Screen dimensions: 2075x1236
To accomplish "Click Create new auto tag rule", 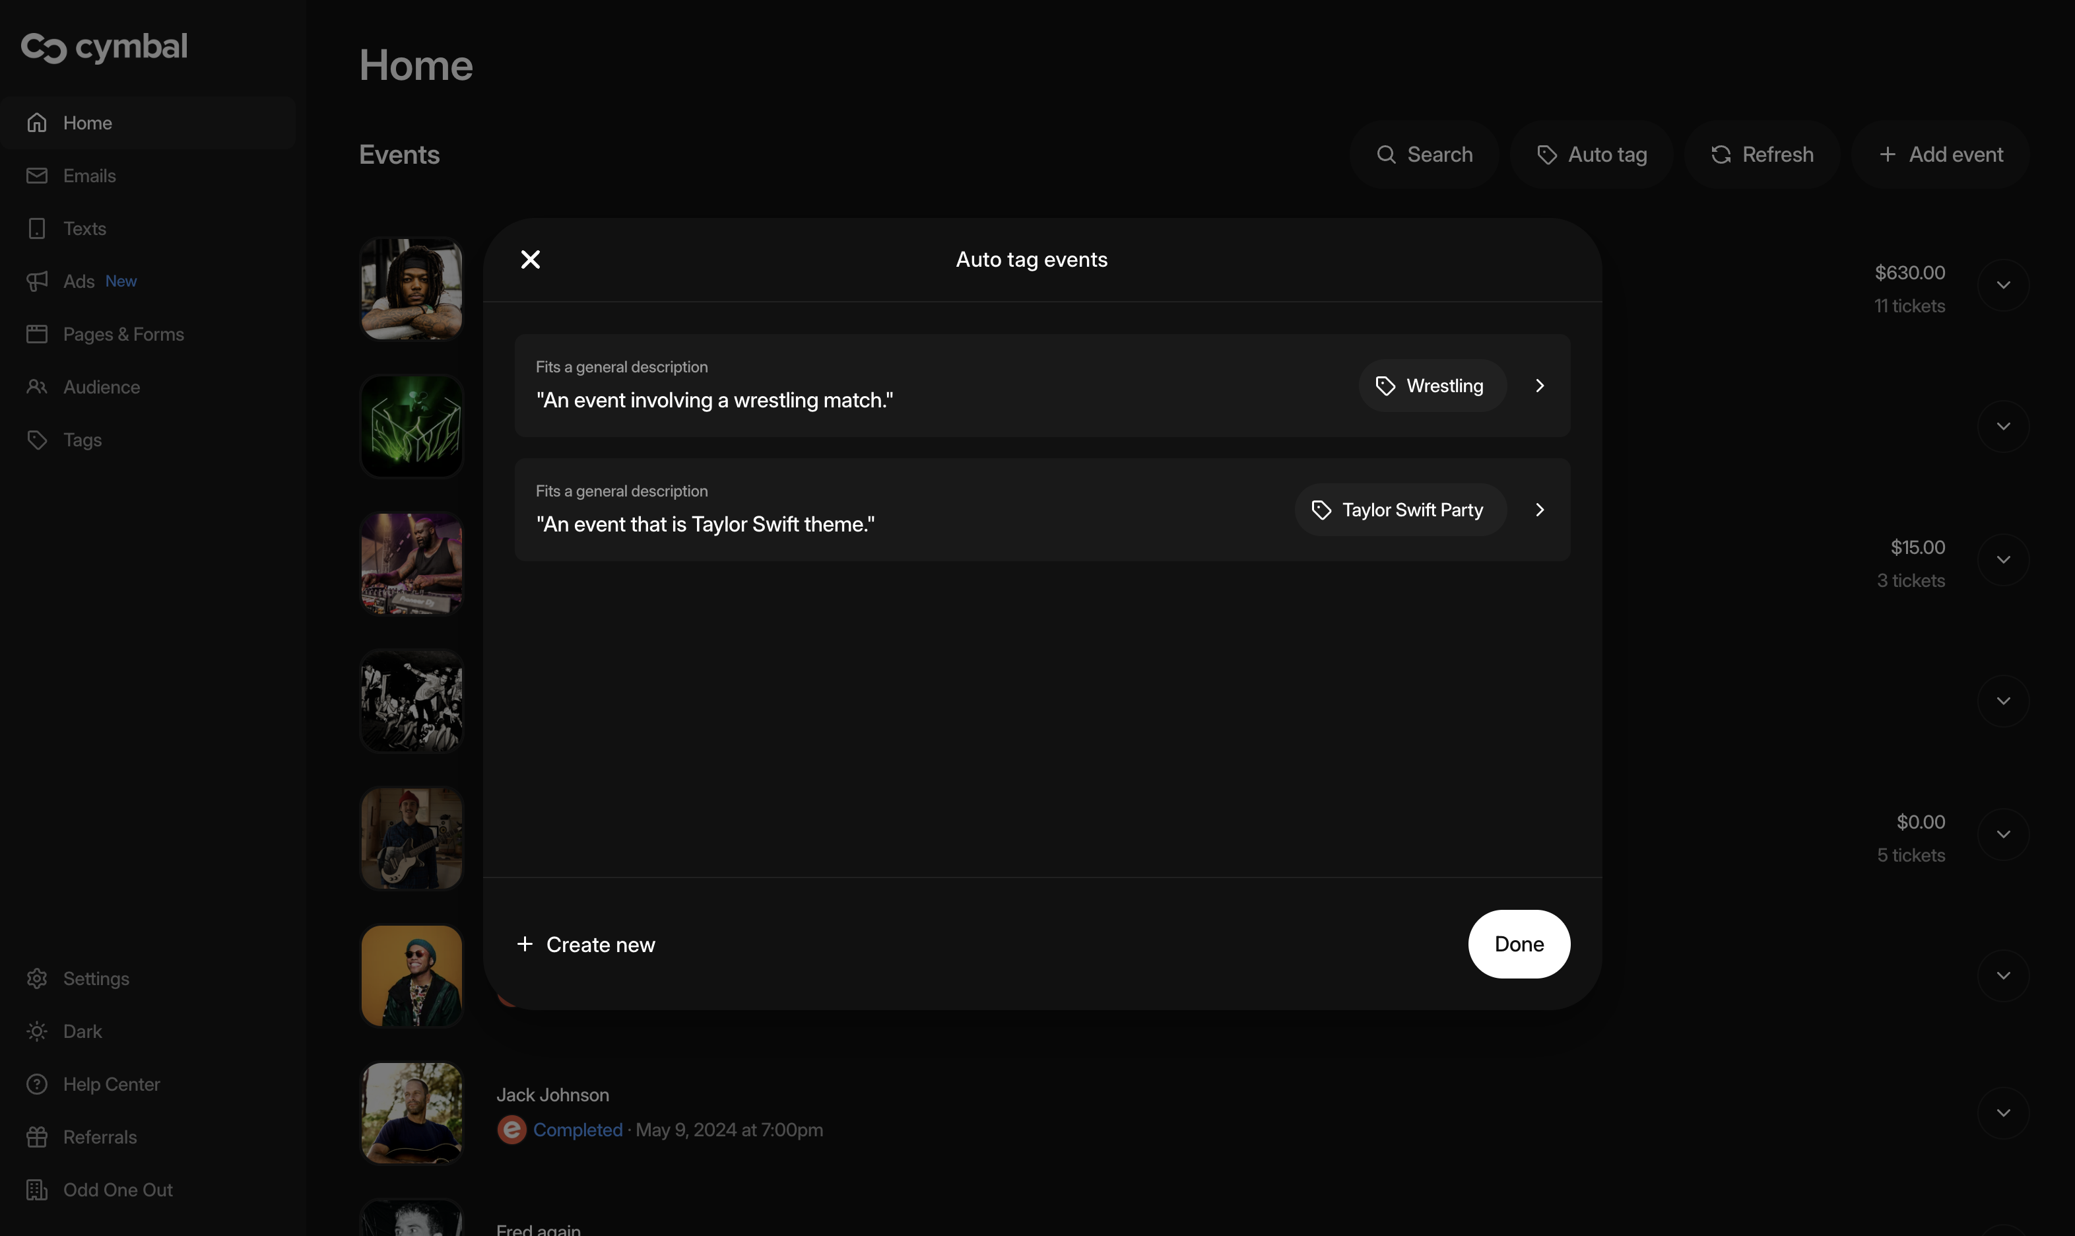I will (586, 944).
